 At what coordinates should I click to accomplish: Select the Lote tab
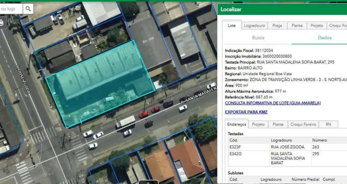click(231, 25)
